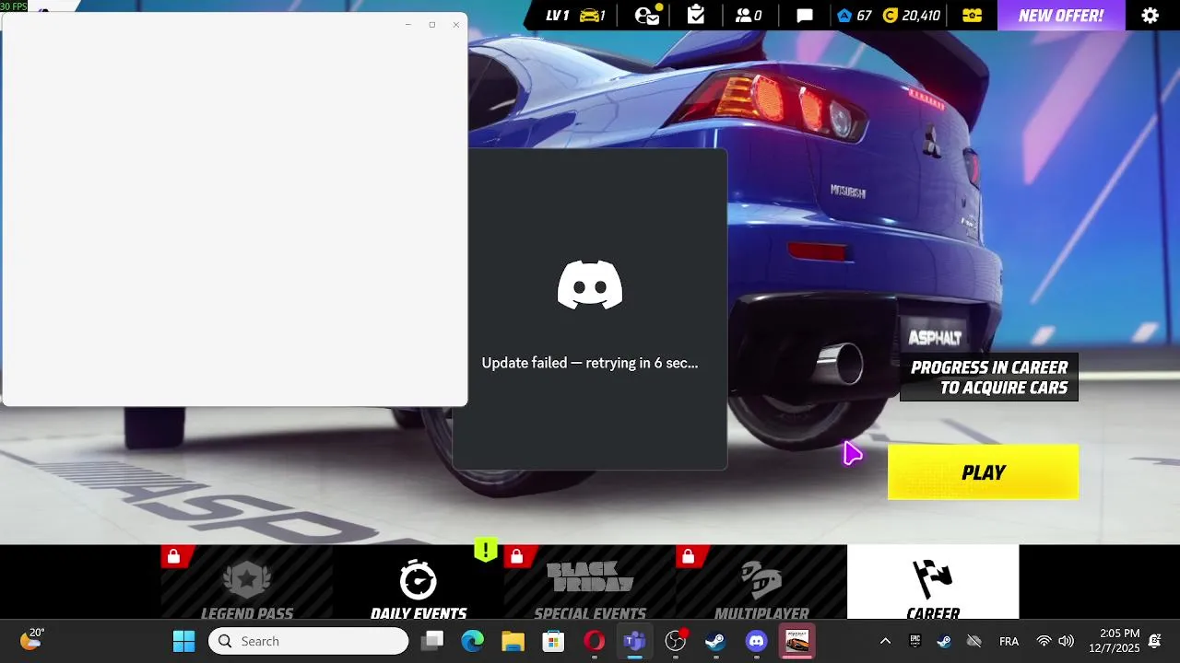Click the Progress in Career info label
The image size is (1180, 663).
(x=989, y=378)
